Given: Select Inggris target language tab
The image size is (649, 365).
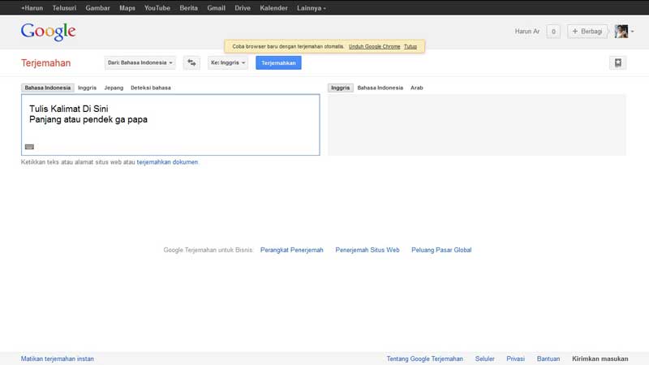Looking at the screenshot, I should tap(340, 88).
